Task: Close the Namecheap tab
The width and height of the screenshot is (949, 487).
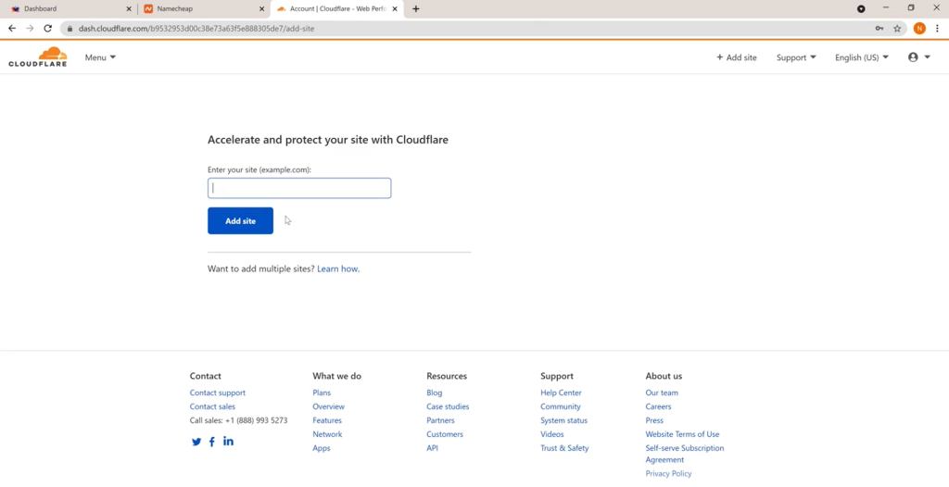Action: tap(261, 9)
